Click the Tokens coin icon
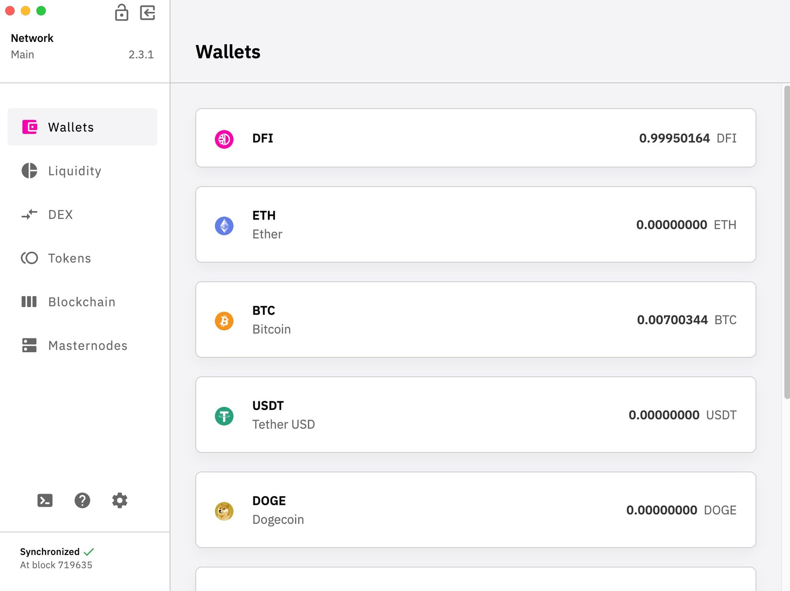 [x=29, y=258]
